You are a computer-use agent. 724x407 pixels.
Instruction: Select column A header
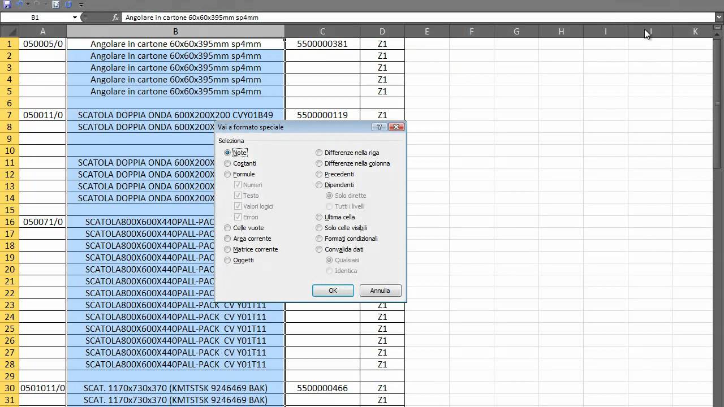pos(43,32)
